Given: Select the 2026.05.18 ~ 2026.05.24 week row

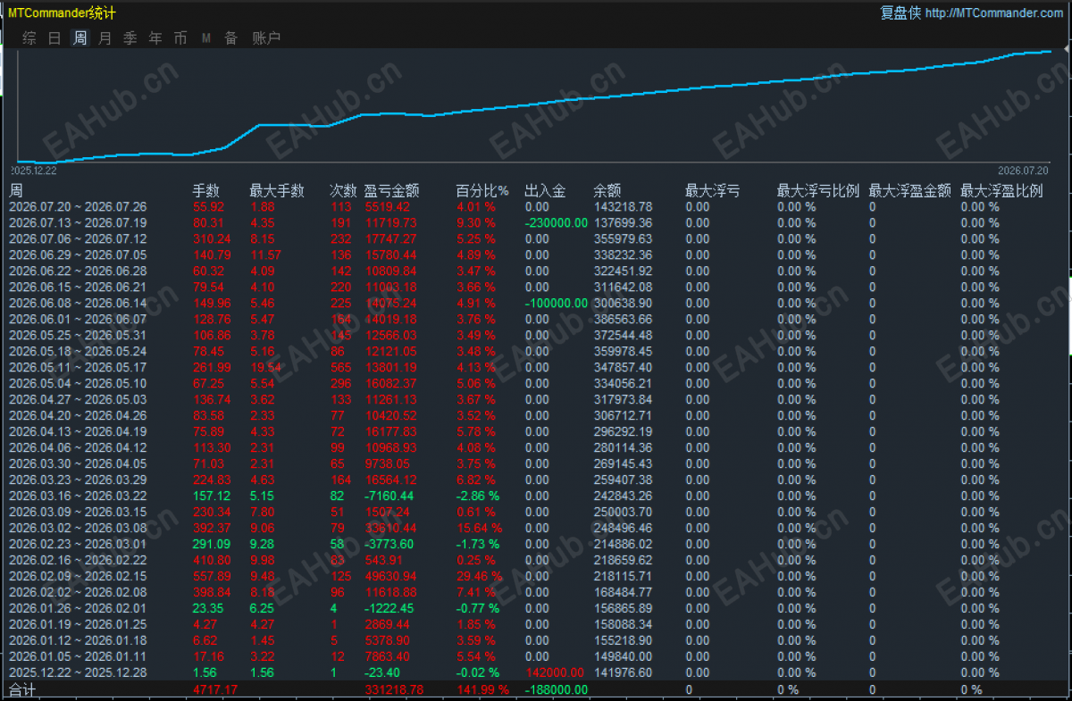Looking at the screenshot, I should (x=536, y=351).
